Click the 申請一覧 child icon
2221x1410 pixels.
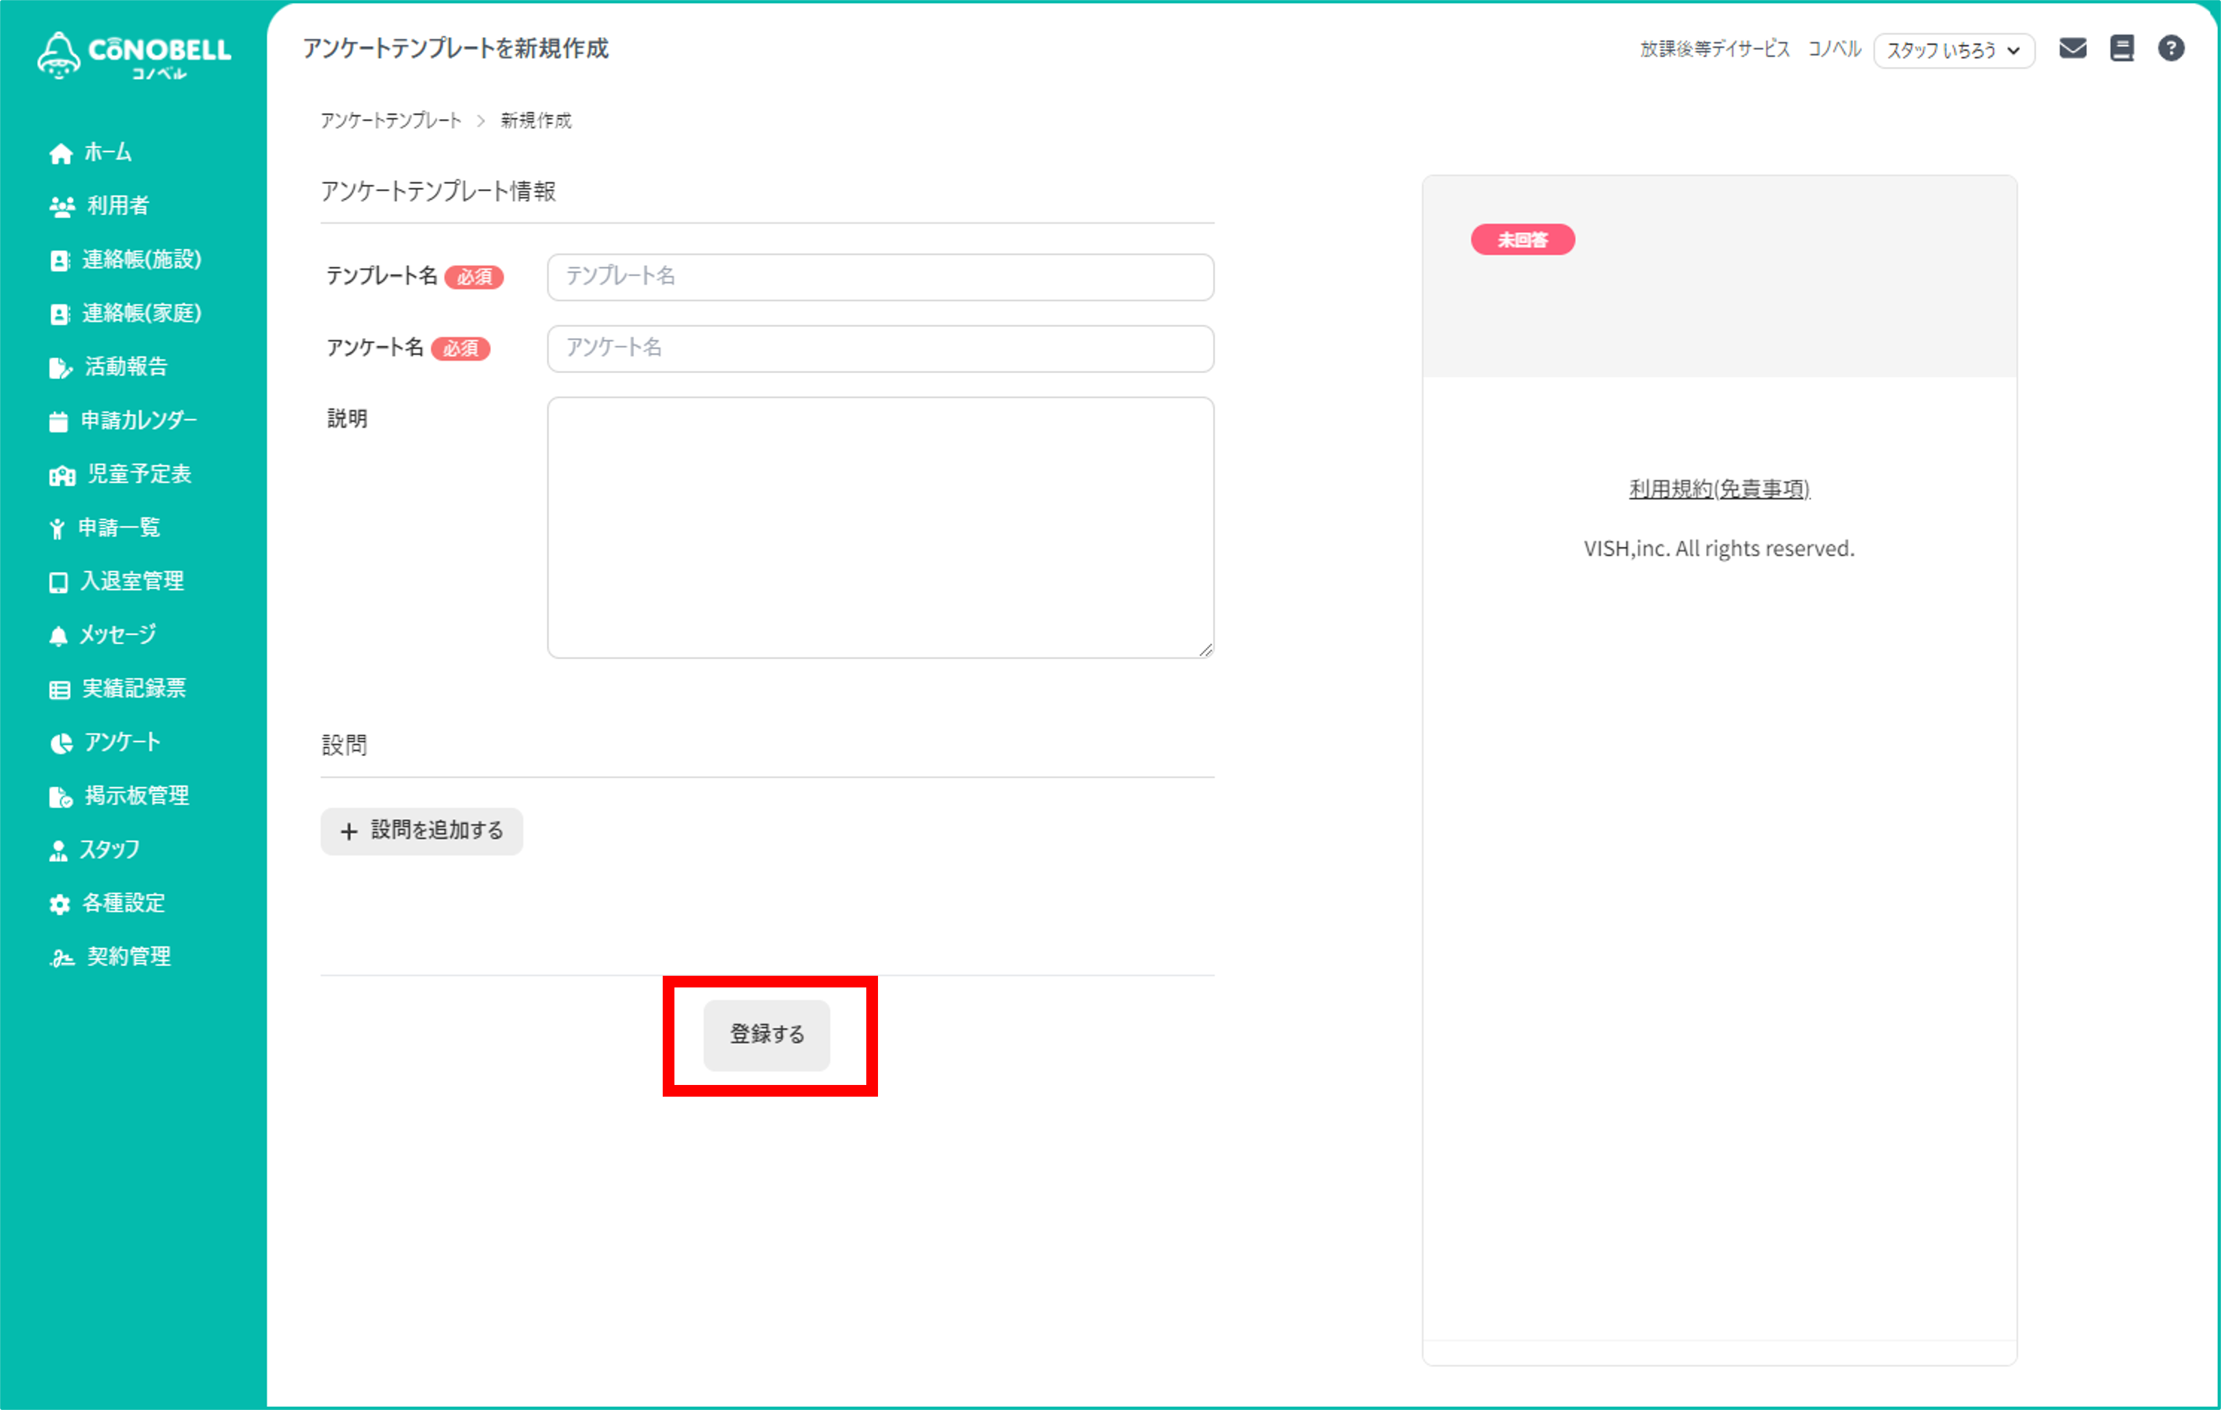pyautogui.click(x=57, y=529)
